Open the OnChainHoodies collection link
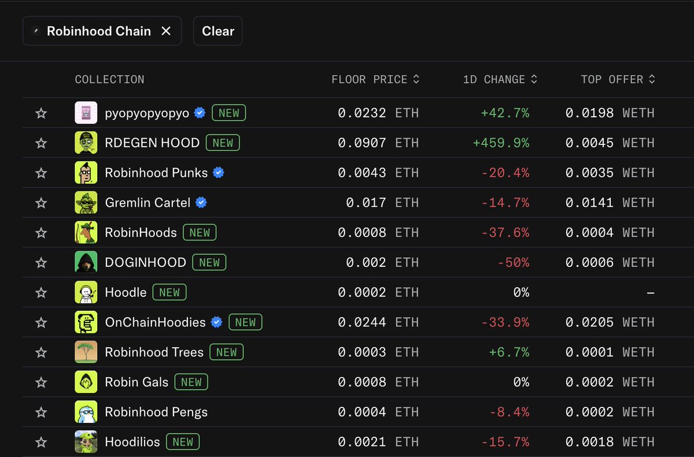The height and width of the screenshot is (457, 694). pos(155,322)
